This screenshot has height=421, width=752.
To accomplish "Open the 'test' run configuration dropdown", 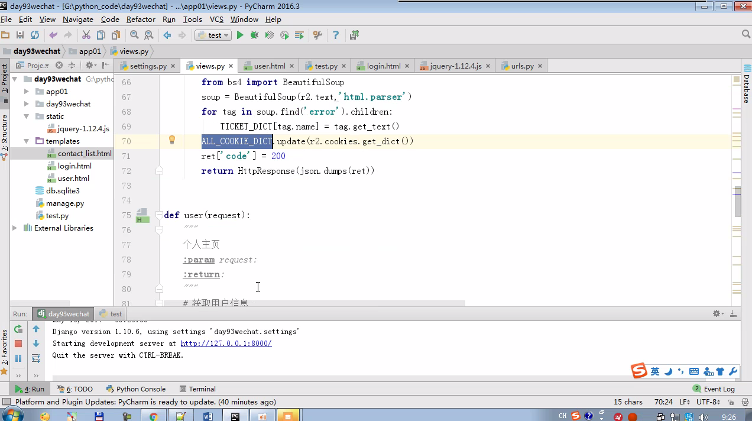I will [x=213, y=35].
